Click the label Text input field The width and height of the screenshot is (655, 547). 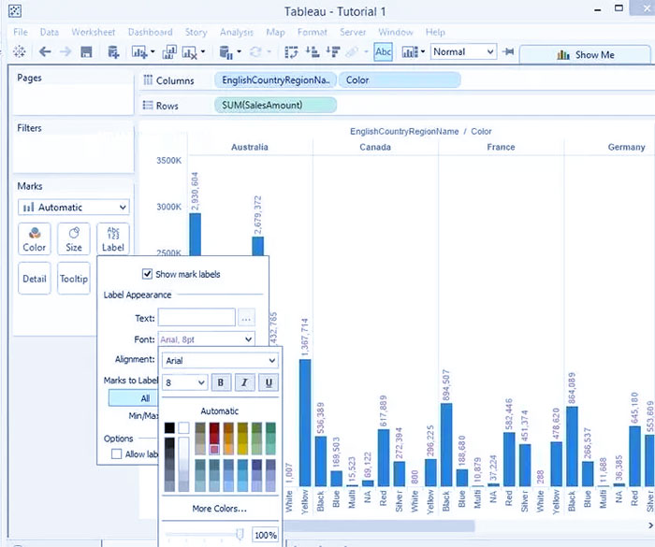[196, 317]
